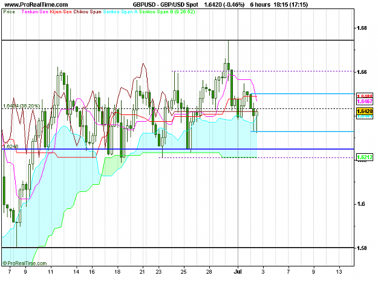Viewport: 378px width, 284px height.
Task: Click the 1.68 price axis label
Action: pos(362,28)
